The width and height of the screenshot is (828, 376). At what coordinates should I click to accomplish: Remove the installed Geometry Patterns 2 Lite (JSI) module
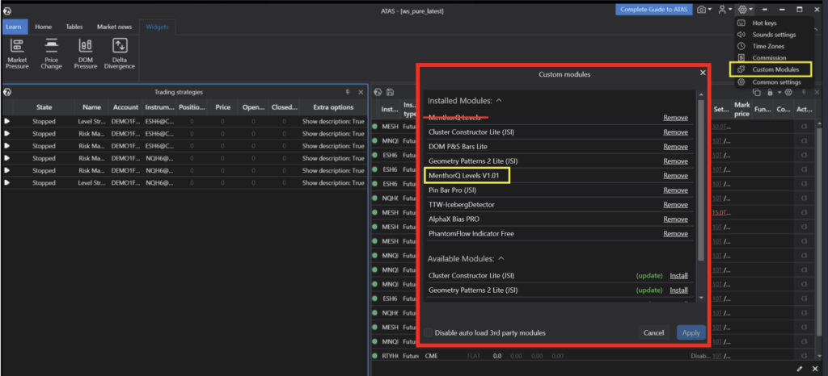coord(675,161)
